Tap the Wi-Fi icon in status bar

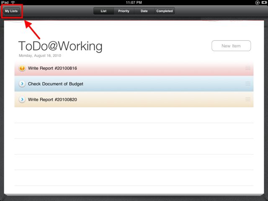(x=13, y=3)
